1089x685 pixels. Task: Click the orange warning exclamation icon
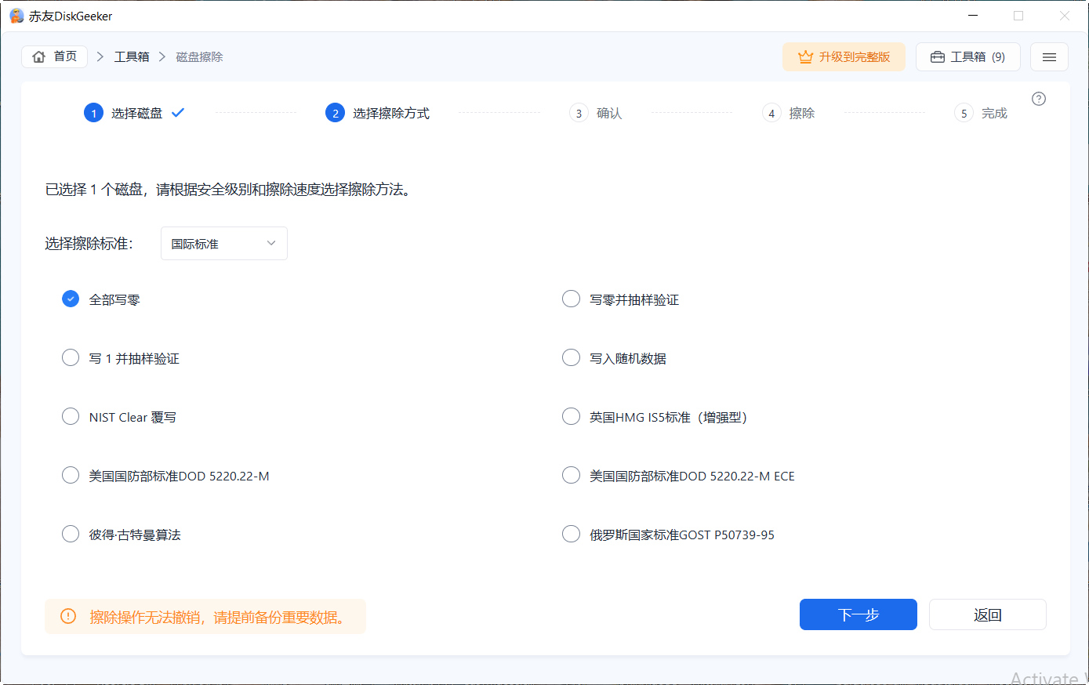tap(68, 617)
